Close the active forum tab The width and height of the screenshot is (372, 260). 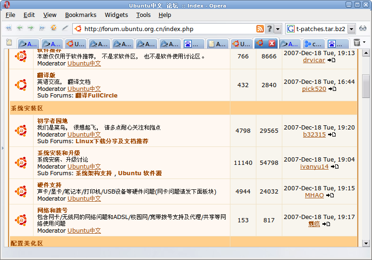(272, 43)
